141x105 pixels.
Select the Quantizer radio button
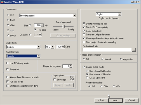[x=30, y=35]
